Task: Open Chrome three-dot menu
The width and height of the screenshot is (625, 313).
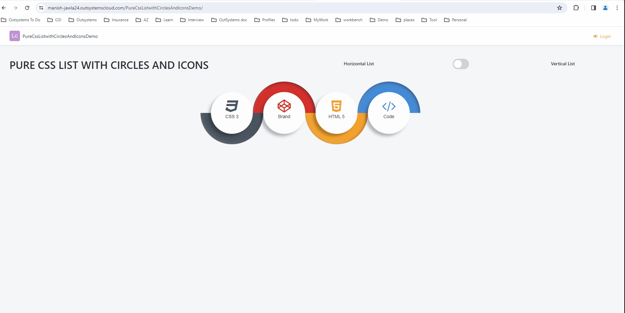Action: pos(617,8)
